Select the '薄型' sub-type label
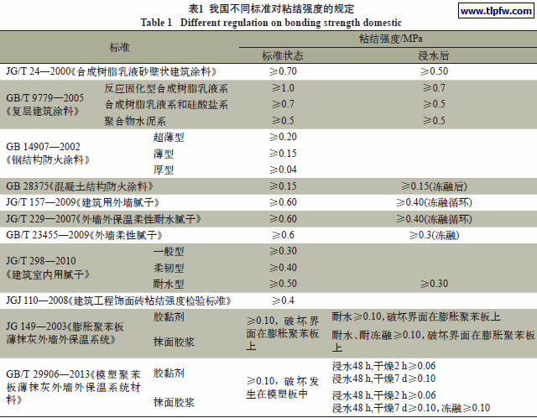 tap(164, 154)
